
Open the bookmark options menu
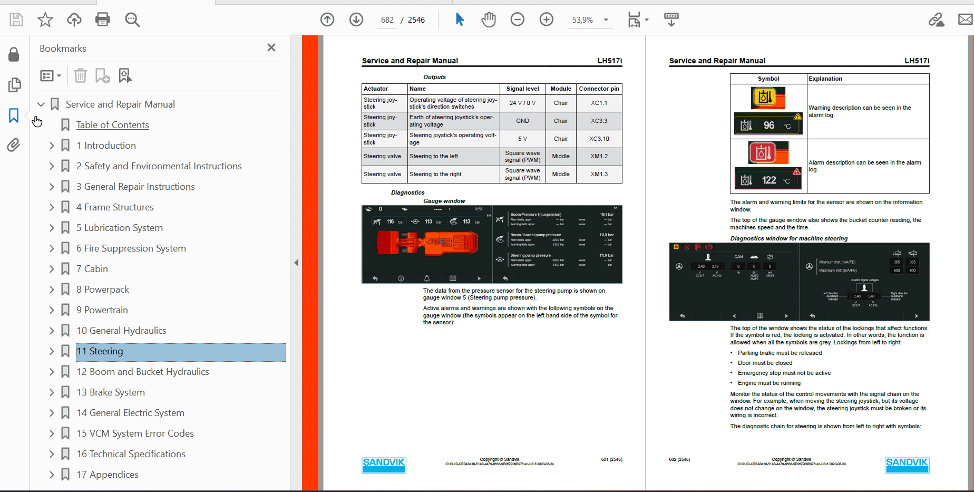pos(51,76)
